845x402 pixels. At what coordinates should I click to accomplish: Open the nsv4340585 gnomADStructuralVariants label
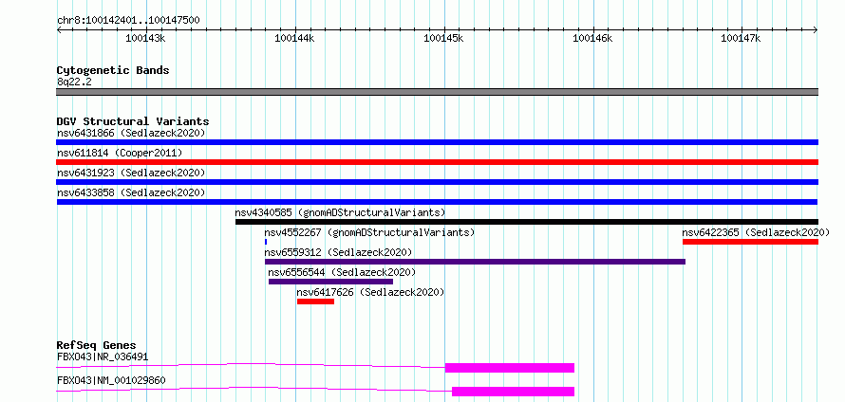point(340,212)
